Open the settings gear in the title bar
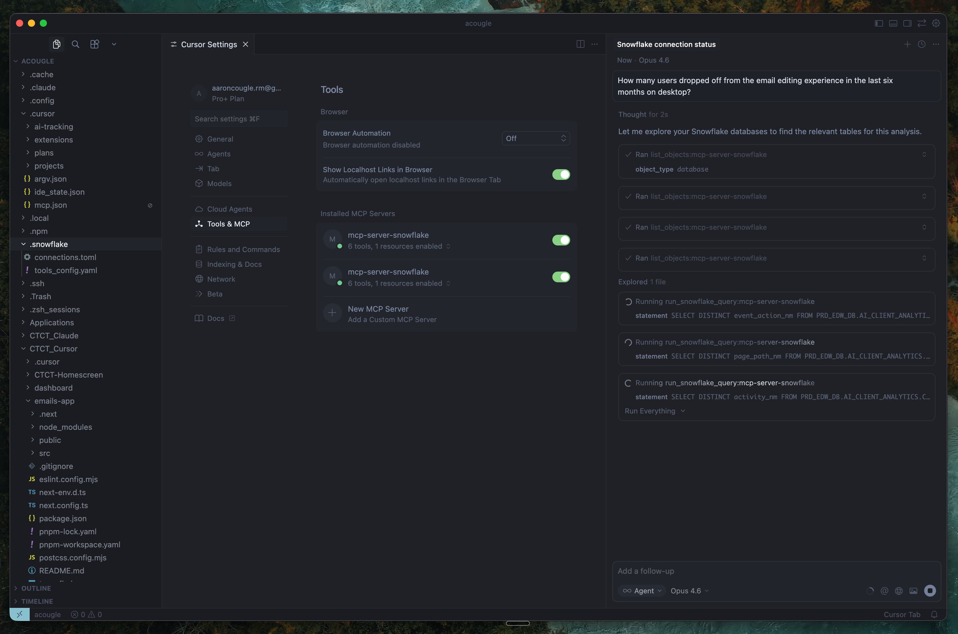This screenshot has height=634, width=958. [936, 23]
